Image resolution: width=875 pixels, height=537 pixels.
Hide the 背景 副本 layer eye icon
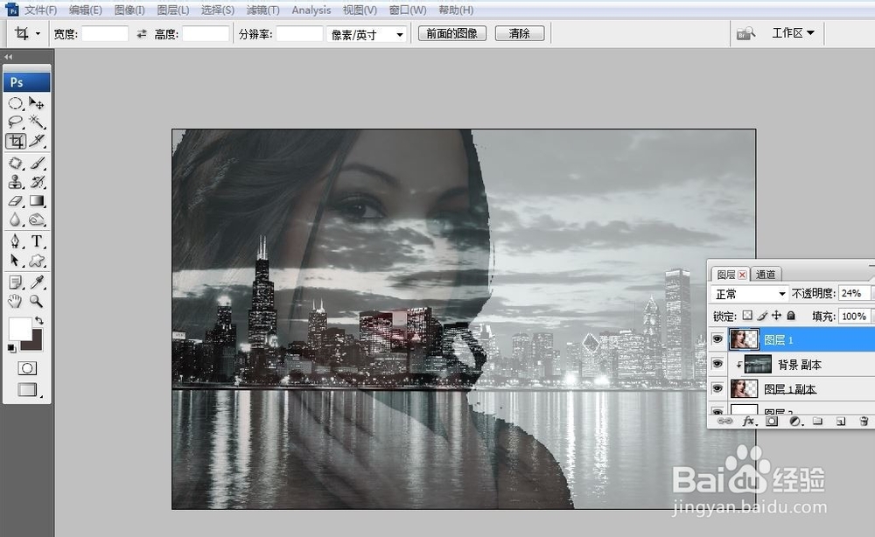[717, 364]
